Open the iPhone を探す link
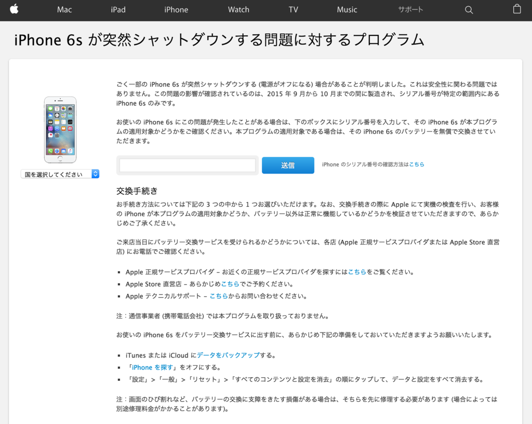 (152, 367)
